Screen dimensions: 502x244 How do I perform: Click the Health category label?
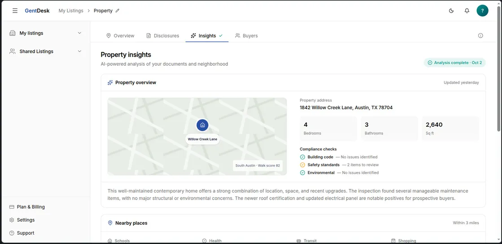click(215, 241)
